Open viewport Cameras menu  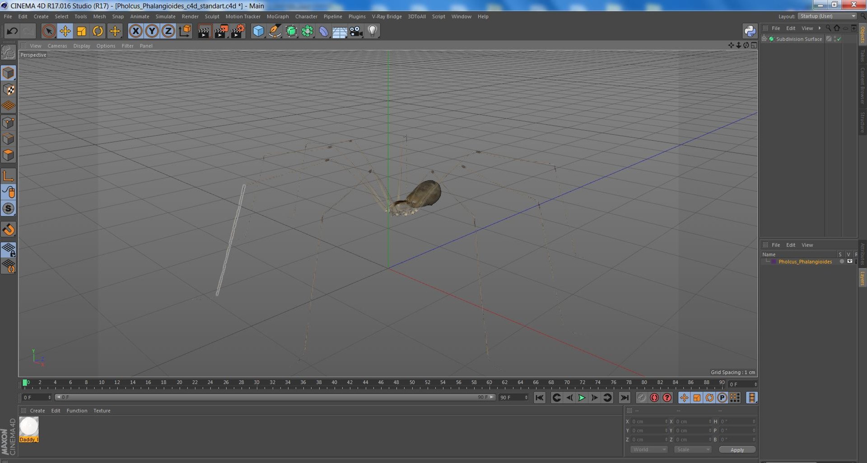(57, 46)
